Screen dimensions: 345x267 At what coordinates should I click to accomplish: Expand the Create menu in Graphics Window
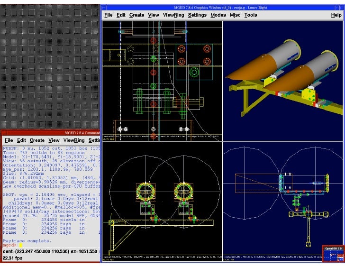click(x=136, y=15)
